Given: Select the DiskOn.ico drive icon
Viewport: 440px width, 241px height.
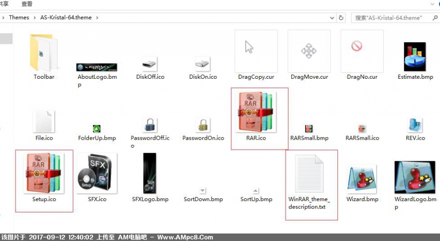Looking at the screenshot, I should pos(203,64).
